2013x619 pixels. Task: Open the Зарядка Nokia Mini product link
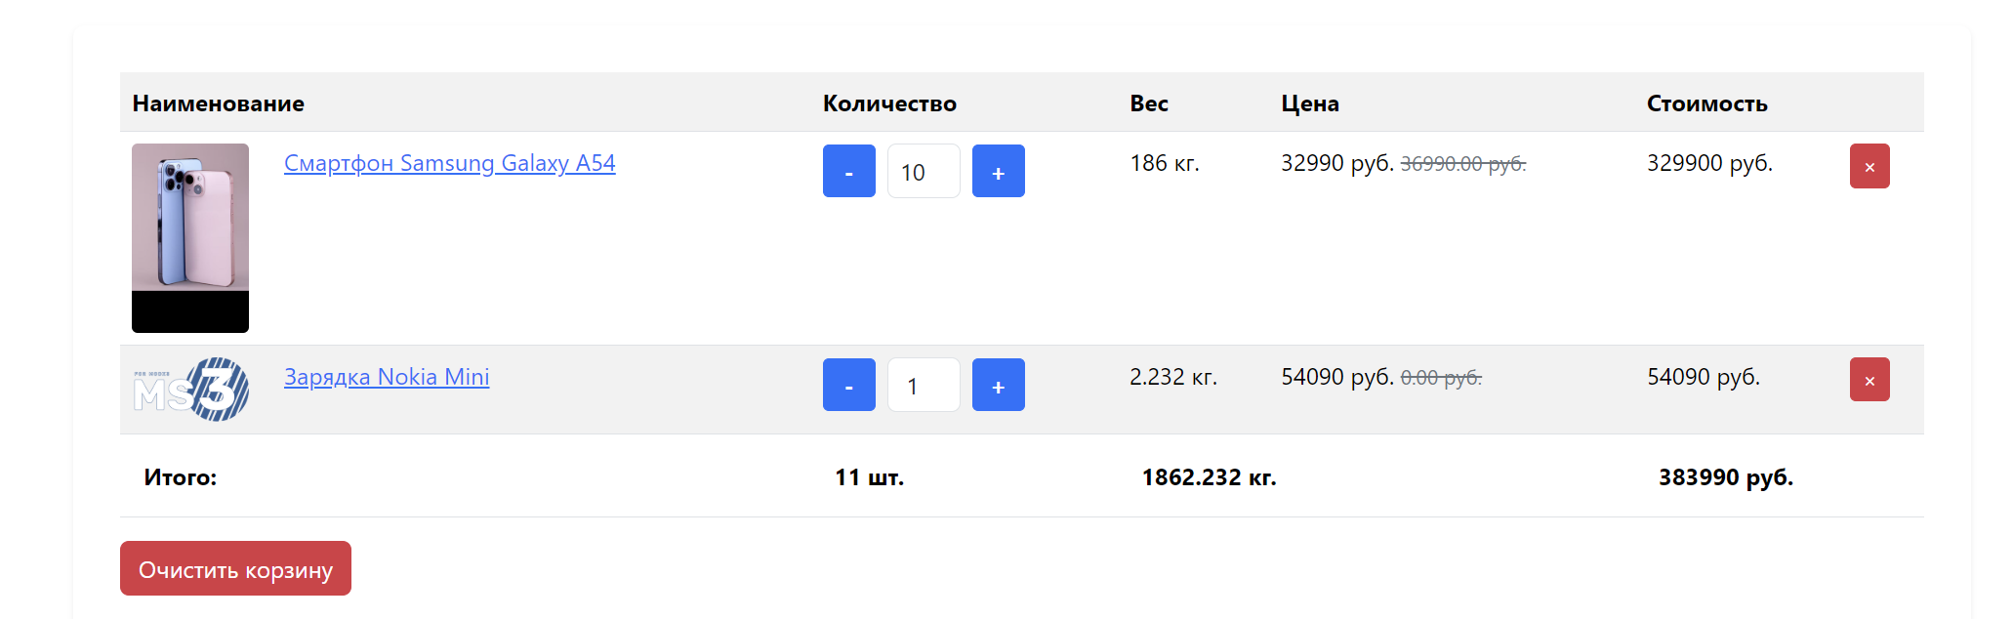point(387,377)
